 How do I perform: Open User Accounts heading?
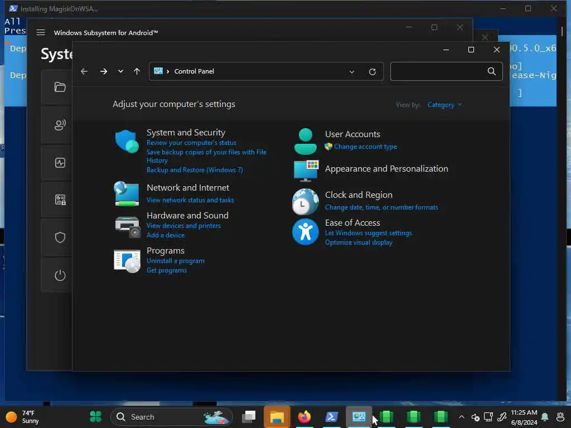(352, 134)
